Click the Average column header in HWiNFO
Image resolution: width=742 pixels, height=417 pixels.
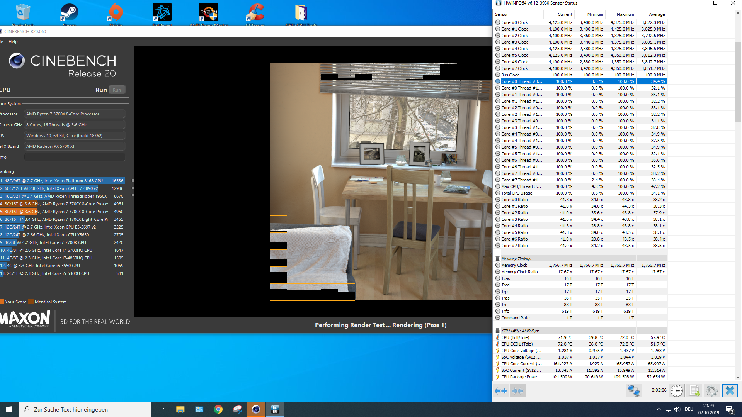coord(657,14)
